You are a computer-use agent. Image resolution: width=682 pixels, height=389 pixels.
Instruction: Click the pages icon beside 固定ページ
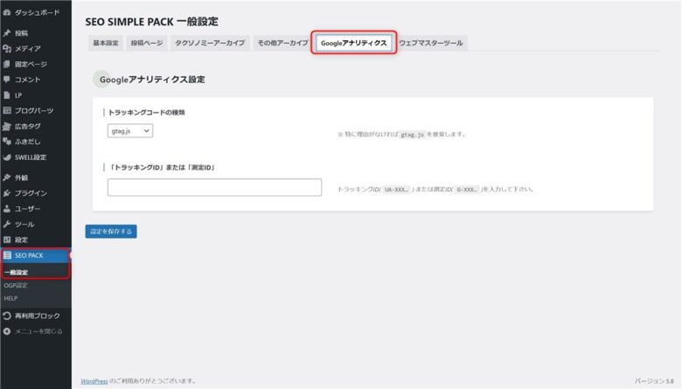7,65
